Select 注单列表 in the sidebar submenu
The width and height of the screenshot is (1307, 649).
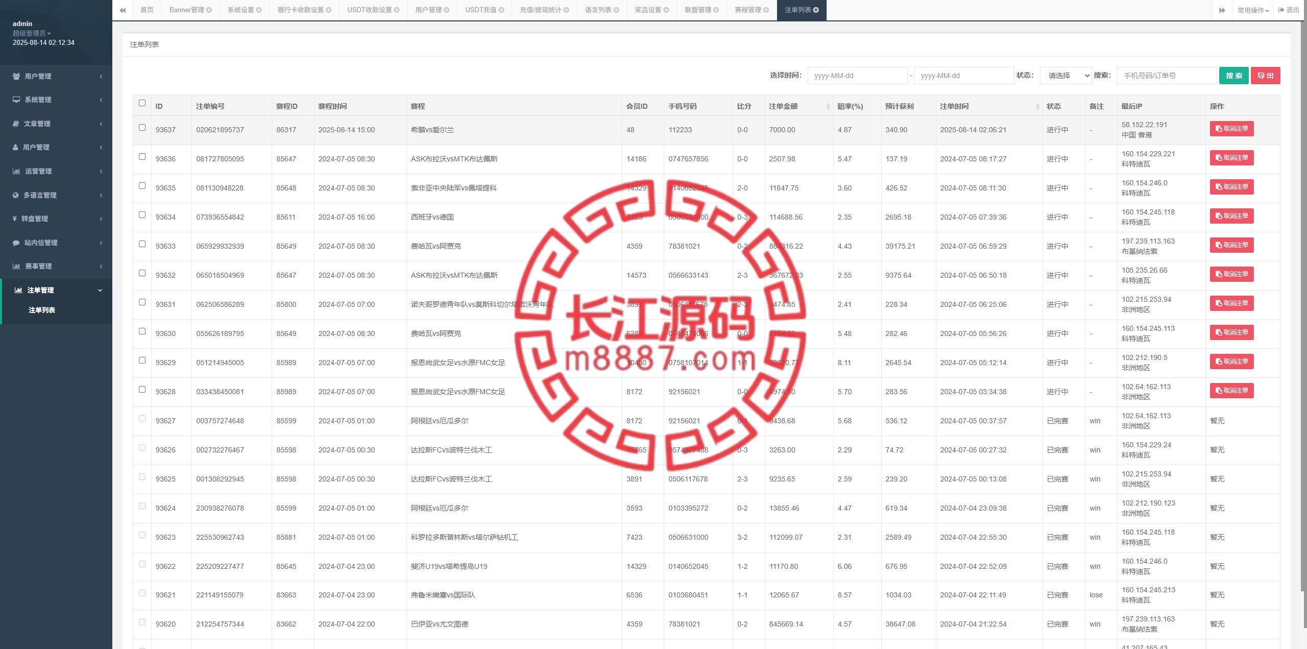(42, 310)
